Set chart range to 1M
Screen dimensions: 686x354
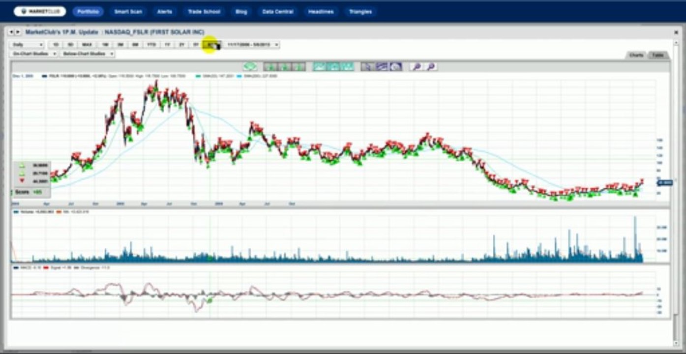(x=105, y=45)
